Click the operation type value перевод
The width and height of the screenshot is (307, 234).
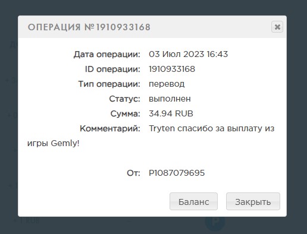[x=167, y=84]
